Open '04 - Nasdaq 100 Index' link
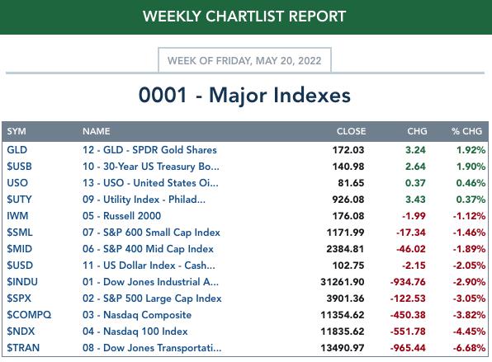492x362 pixels. coord(135,331)
